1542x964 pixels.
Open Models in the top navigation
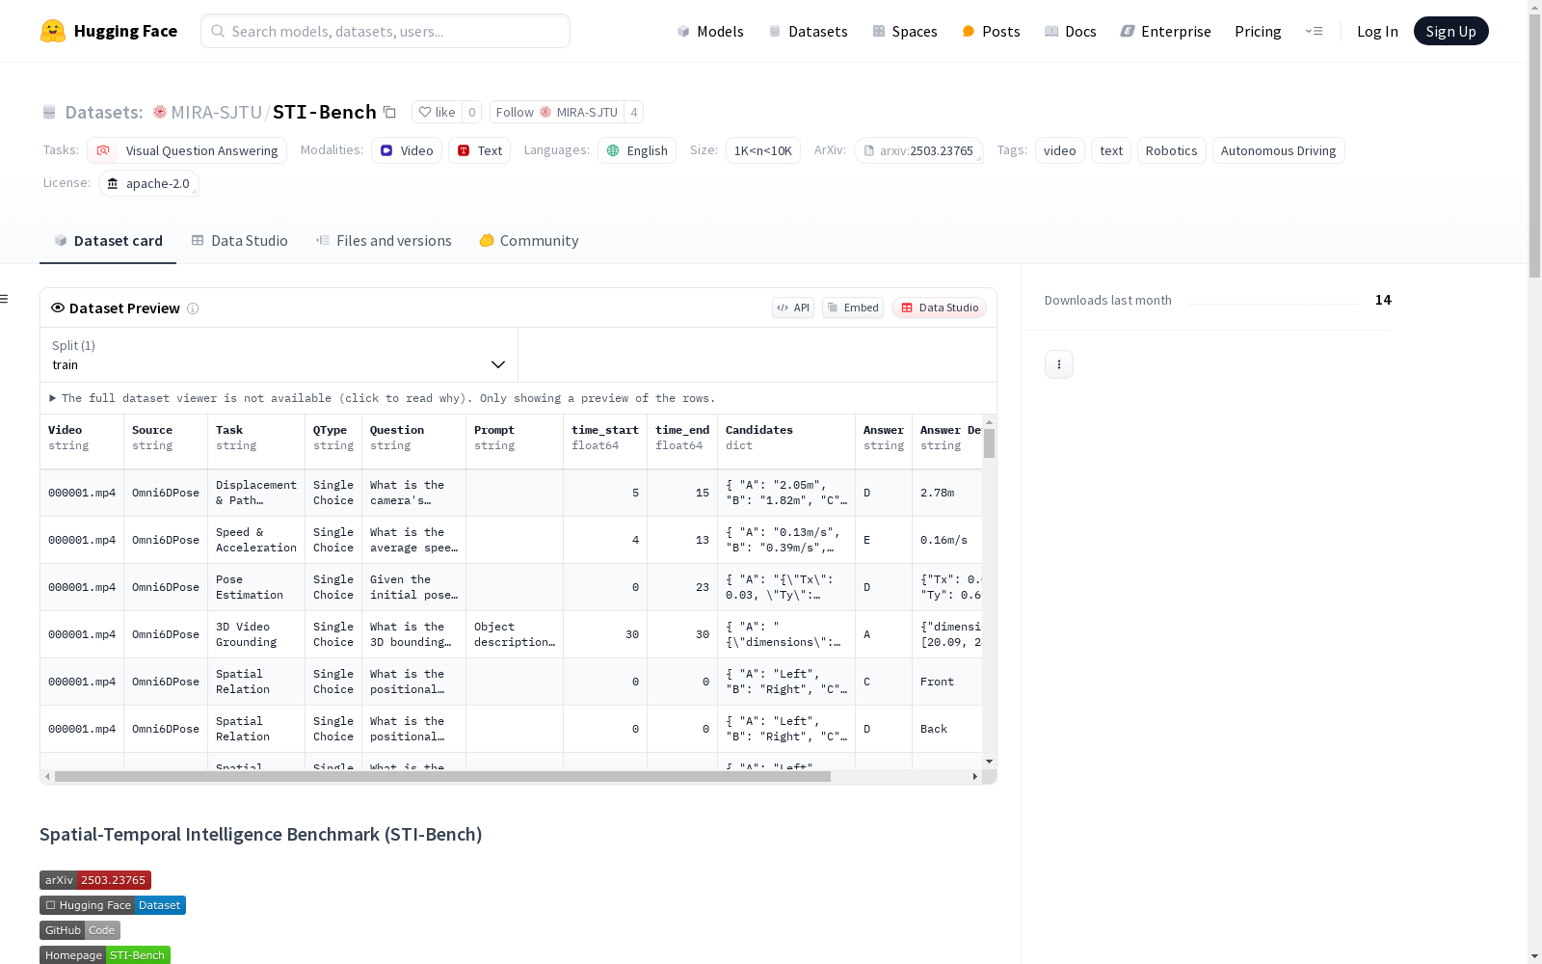click(x=710, y=31)
